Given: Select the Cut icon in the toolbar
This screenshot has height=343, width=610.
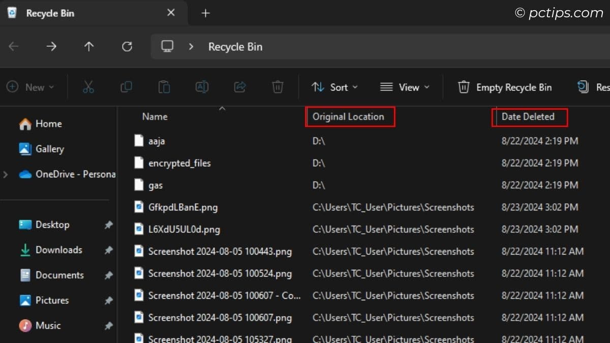Looking at the screenshot, I should [88, 87].
